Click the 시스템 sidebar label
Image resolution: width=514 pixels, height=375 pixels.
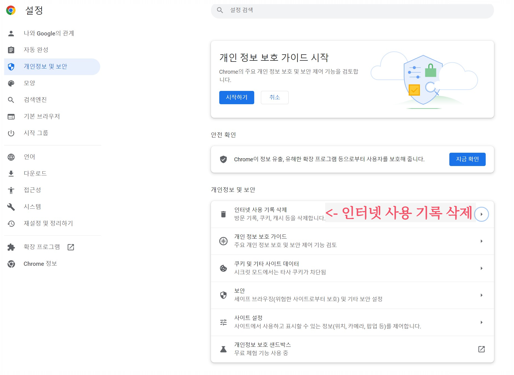click(32, 207)
